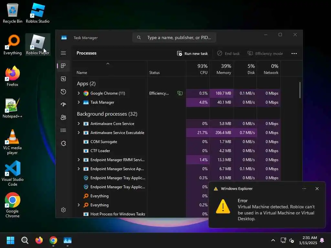Expand the Task Manager process row
The image size is (331, 248).
point(79,102)
